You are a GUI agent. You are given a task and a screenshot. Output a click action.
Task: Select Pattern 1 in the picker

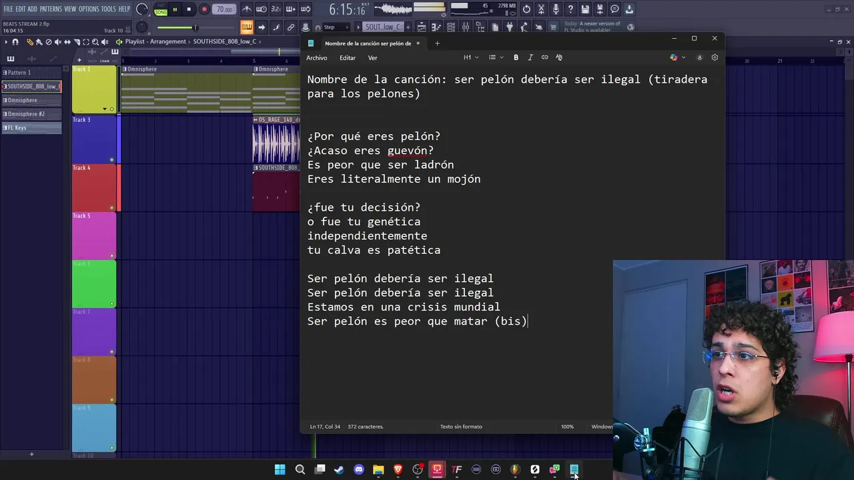31,73
